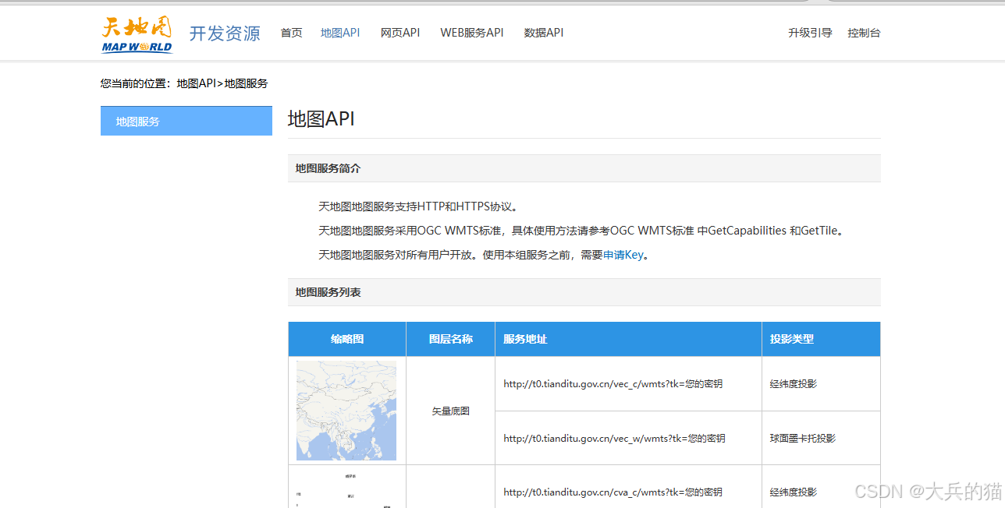Viewport: 1005px width, 508px height.
Task: Open the 首页 menu item
Action: [291, 33]
